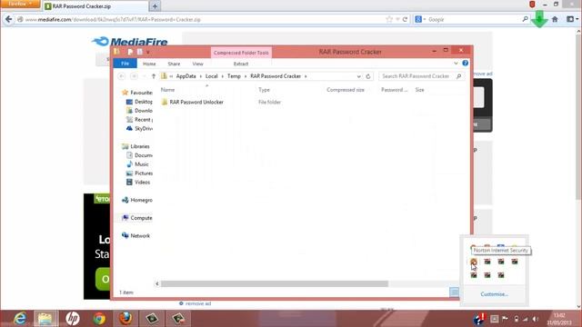Click the Explorer back arrow
This screenshot has width=582, height=327.
click(x=121, y=76)
